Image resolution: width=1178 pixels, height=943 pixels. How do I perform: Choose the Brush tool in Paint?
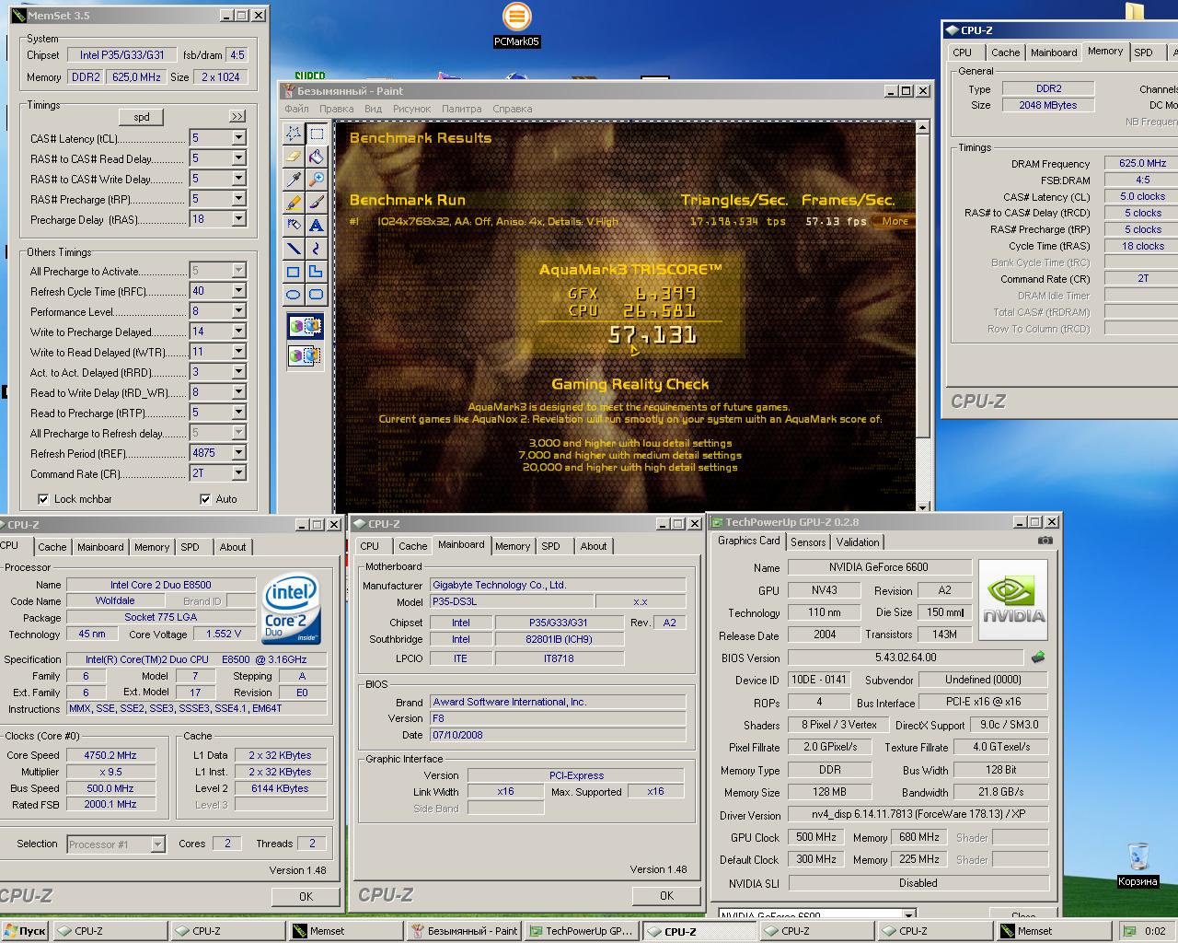(x=316, y=203)
